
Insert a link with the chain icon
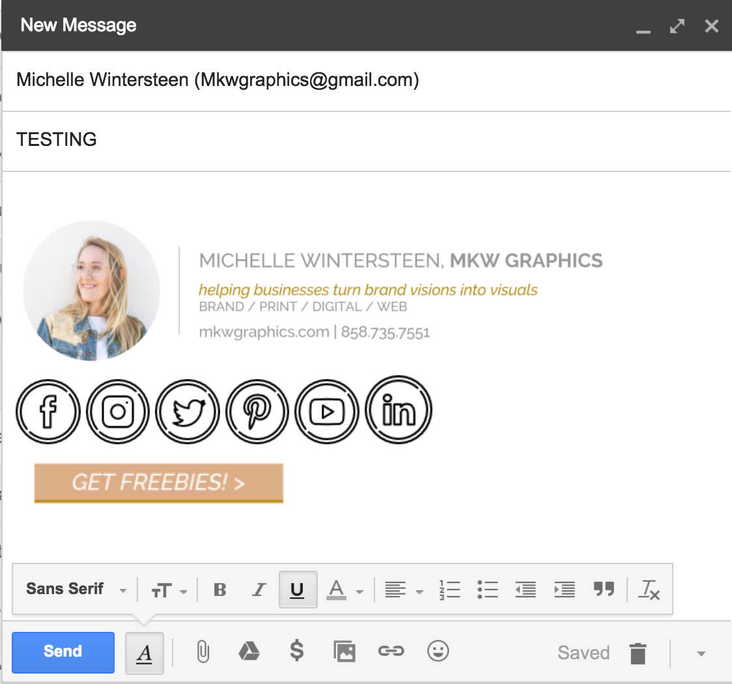click(391, 651)
